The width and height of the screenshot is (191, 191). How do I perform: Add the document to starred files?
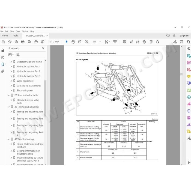[x=10, y=42]
